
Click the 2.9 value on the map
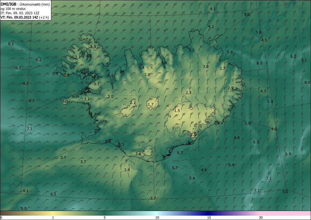click(230, 88)
